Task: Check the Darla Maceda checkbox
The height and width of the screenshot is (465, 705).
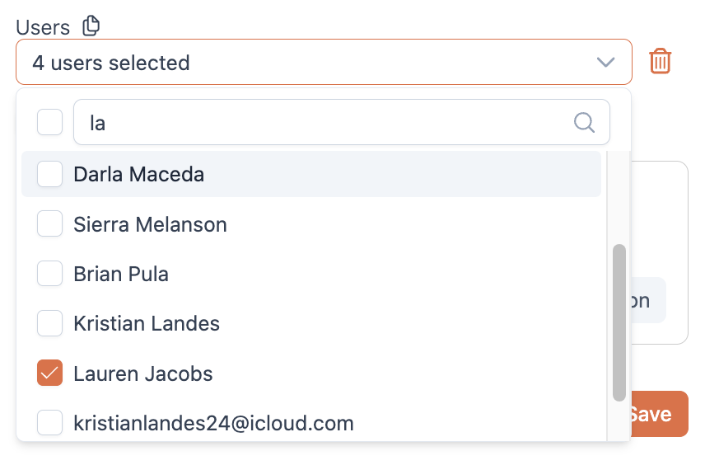Action: (x=50, y=174)
